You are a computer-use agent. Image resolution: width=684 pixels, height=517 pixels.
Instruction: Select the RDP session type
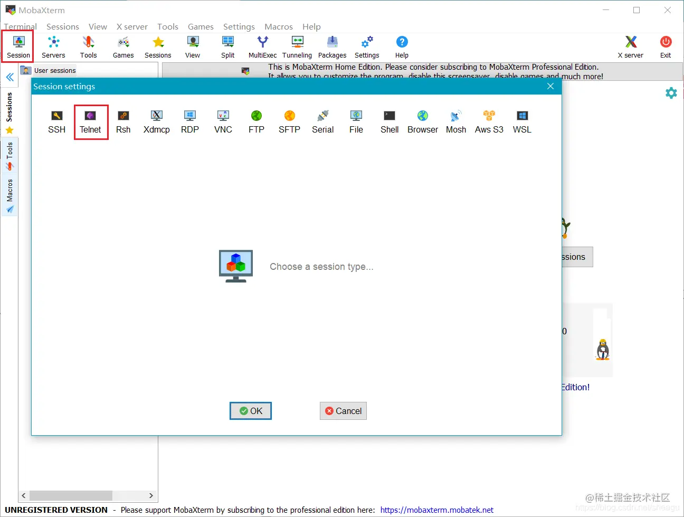coord(190,123)
